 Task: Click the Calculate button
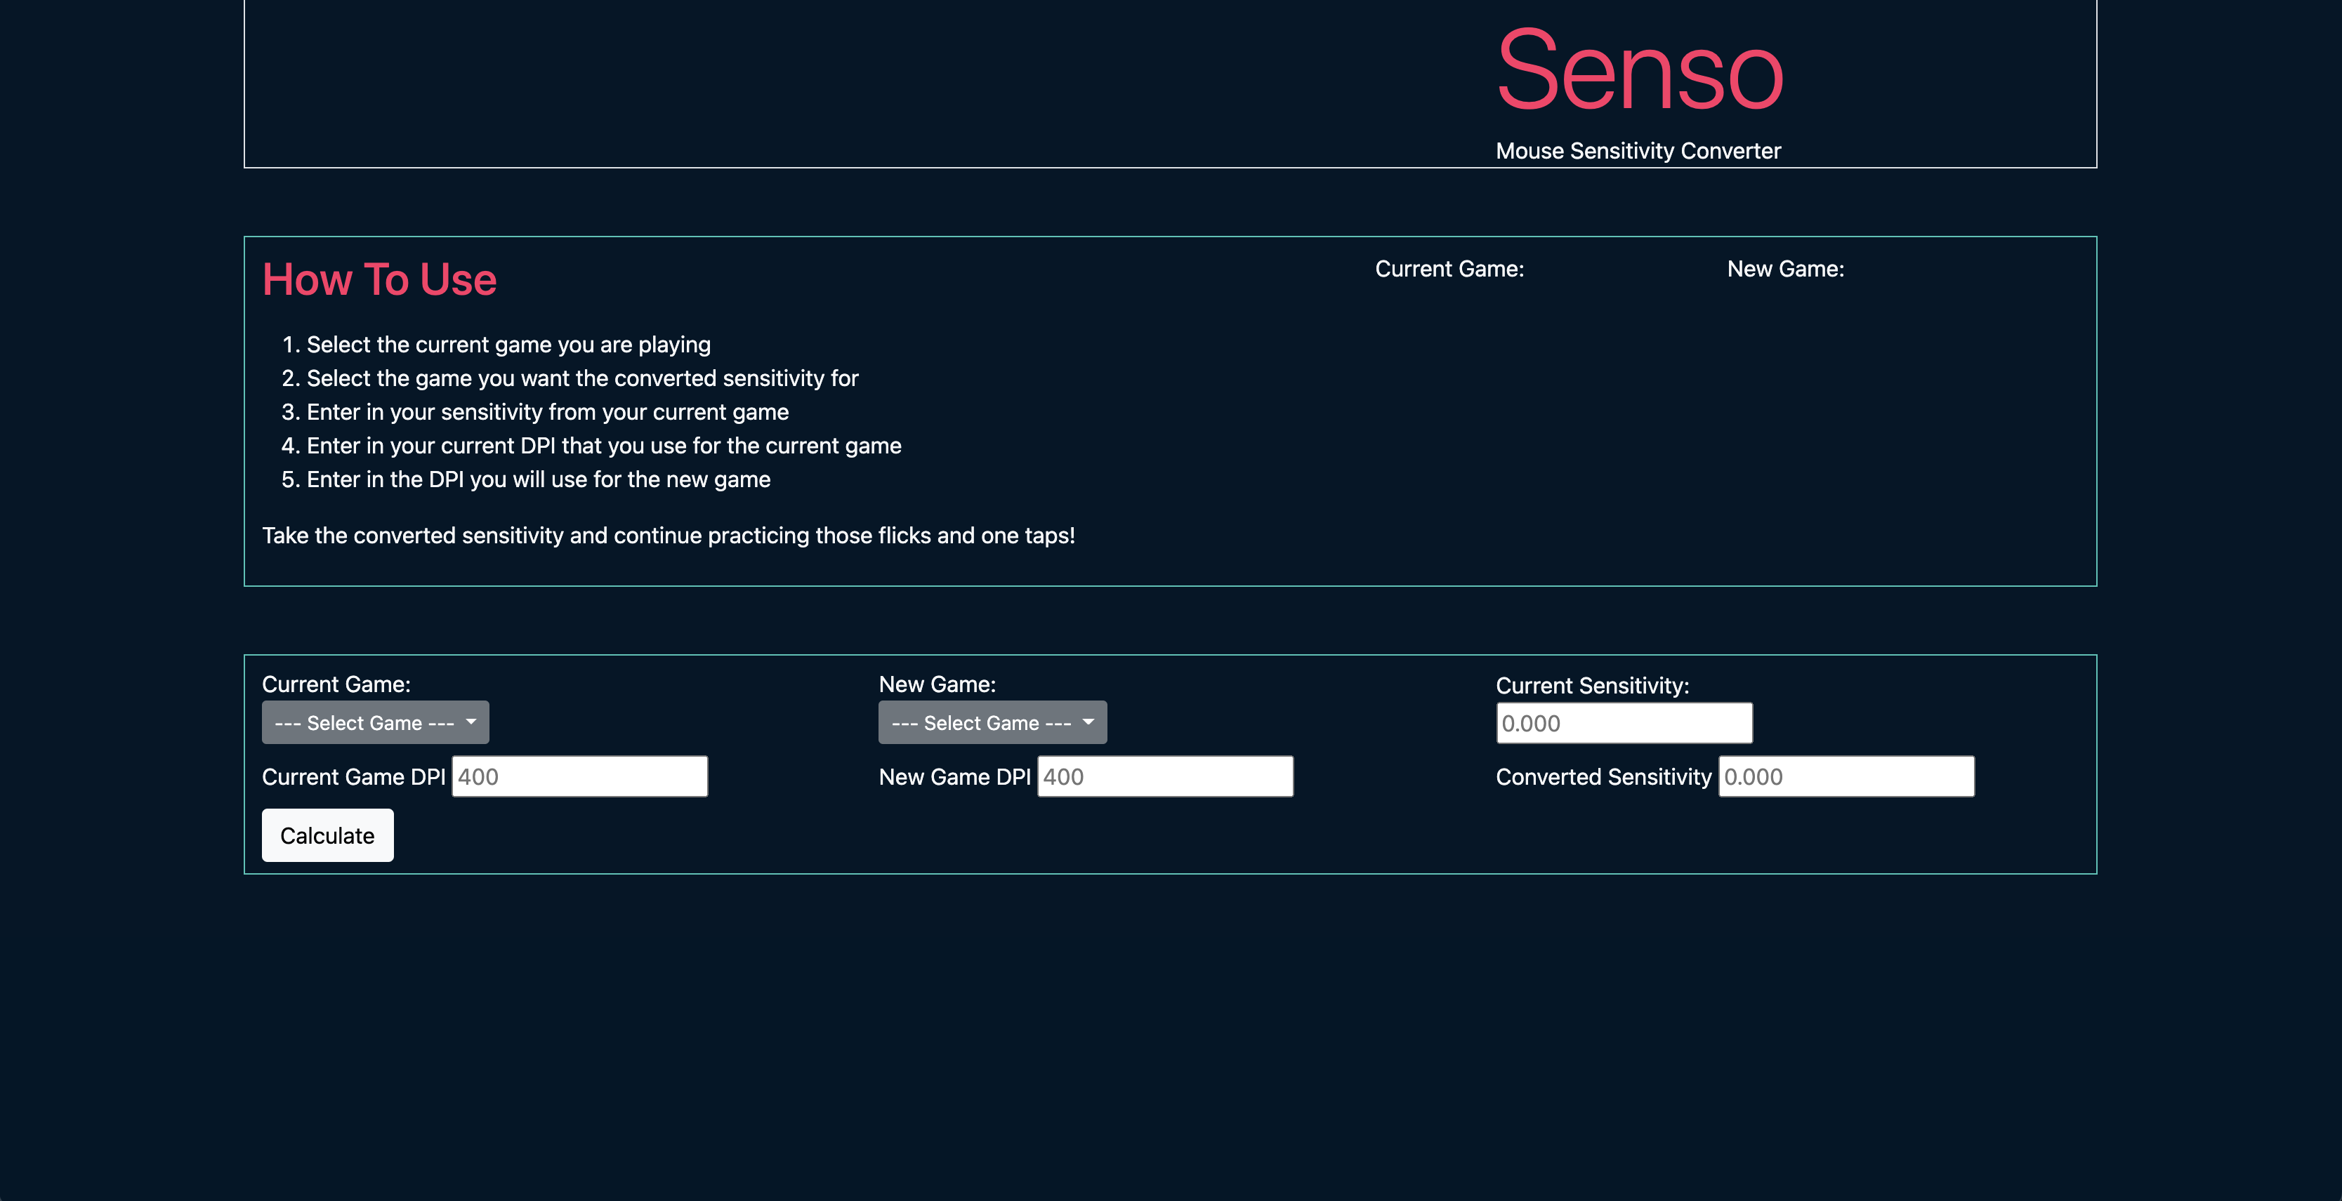[x=327, y=835]
